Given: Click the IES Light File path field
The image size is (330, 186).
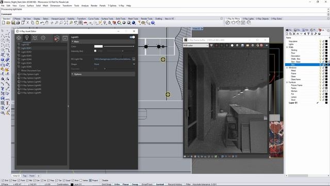Looking at the screenshot, I should pyautogui.click(x=112, y=59).
